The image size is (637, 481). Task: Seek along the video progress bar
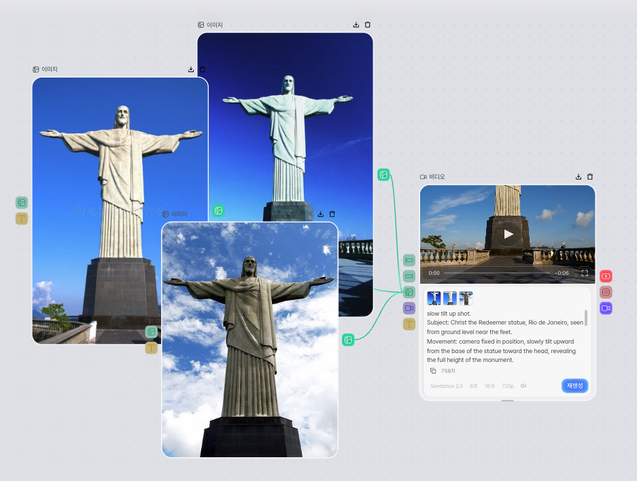[x=497, y=273]
